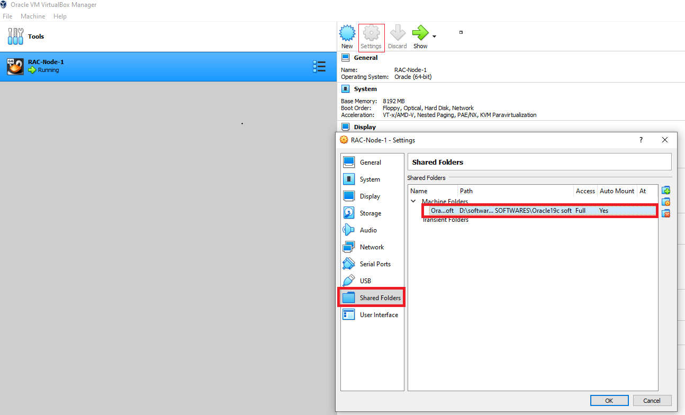Select System category in Settings dialog
The image size is (685, 415).
pyautogui.click(x=372, y=179)
